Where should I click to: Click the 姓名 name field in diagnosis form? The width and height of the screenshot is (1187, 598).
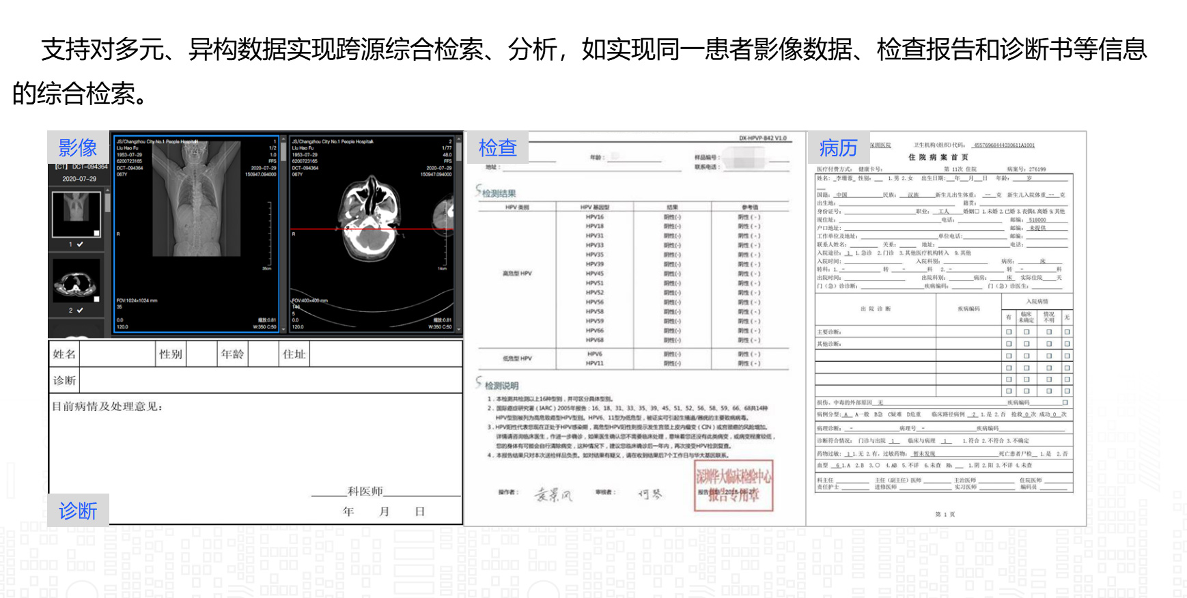click(117, 354)
